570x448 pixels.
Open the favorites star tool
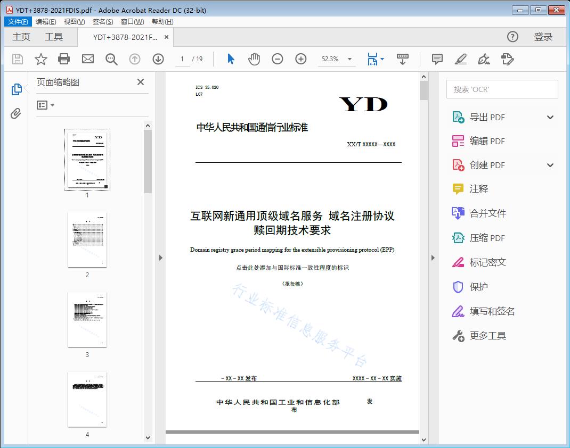[40, 59]
